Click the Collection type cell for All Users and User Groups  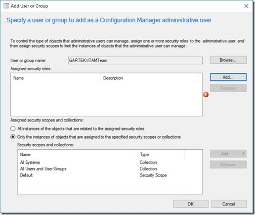click(148, 169)
